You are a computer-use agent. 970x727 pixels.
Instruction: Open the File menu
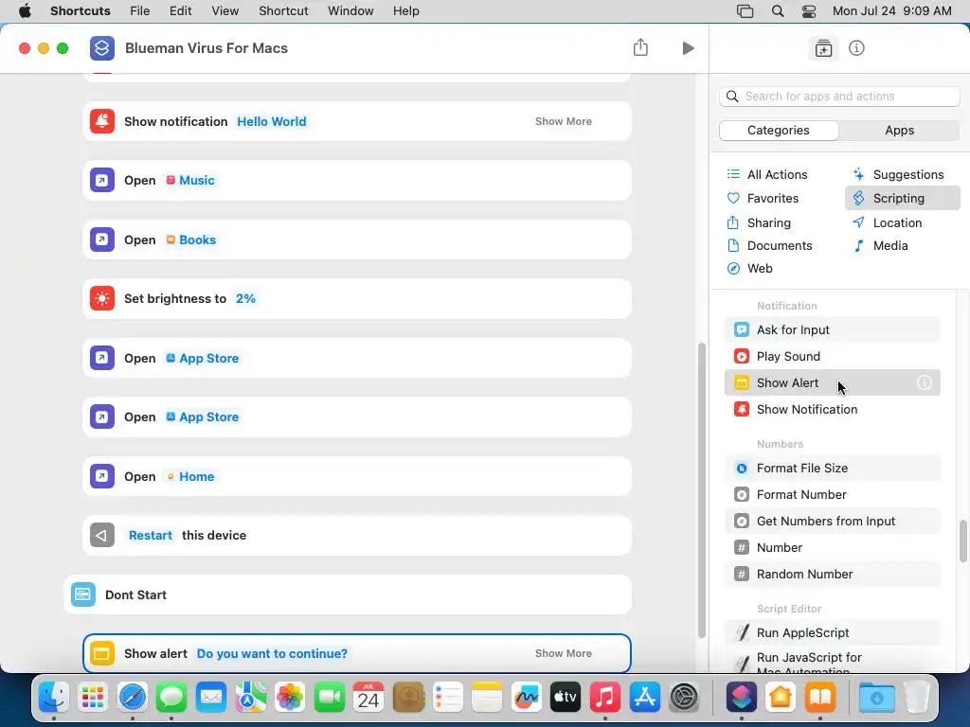(x=140, y=11)
